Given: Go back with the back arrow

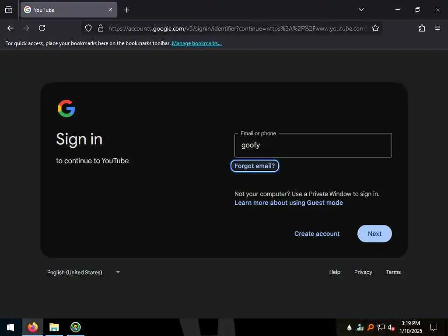Looking at the screenshot, I should tap(10, 28).
